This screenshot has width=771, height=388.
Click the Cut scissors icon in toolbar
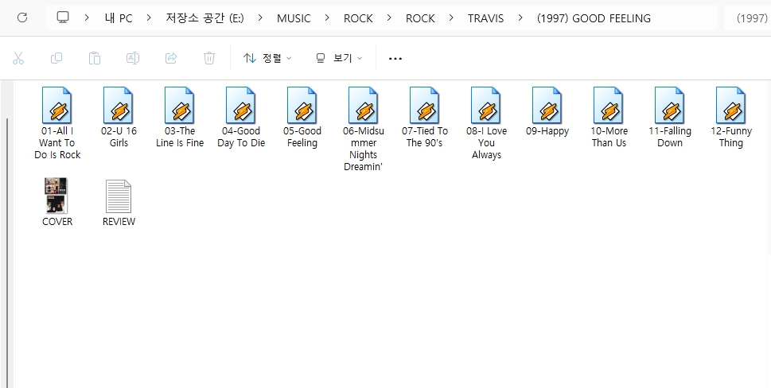point(18,58)
